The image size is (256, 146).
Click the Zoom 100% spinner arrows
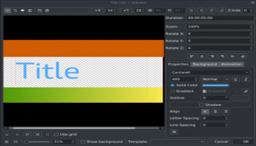click(x=251, y=27)
